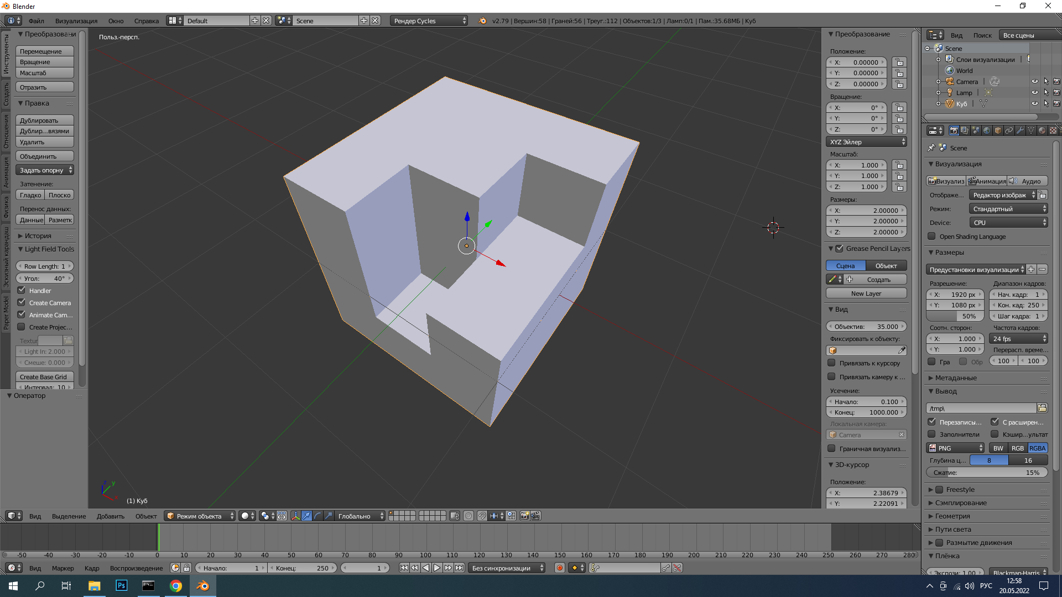Click the Создать button in Grease Pencil
Image resolution: width=1062 pixels, height=597 pixels.
(875, 279)
